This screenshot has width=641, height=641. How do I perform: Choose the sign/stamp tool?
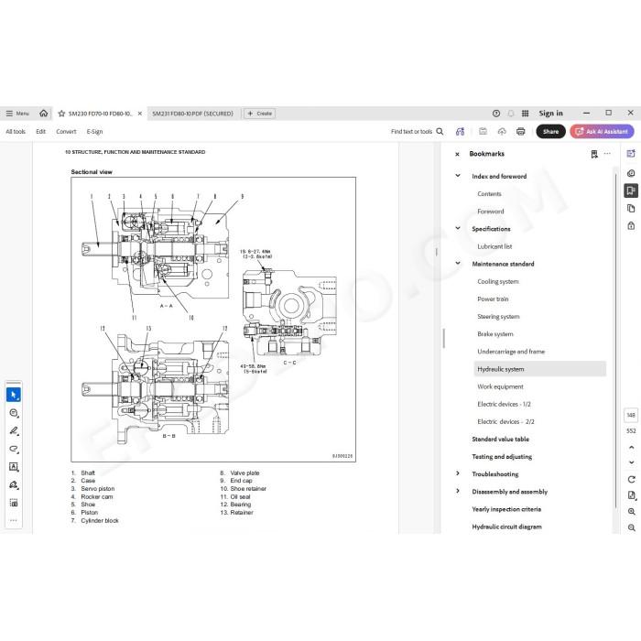coord(14,484)
